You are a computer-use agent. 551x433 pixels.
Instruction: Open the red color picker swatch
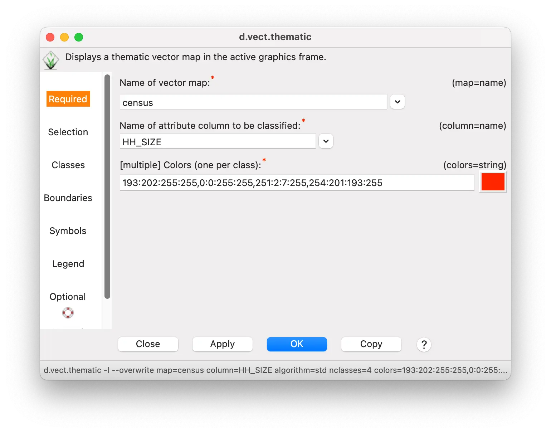pos(493,182)
